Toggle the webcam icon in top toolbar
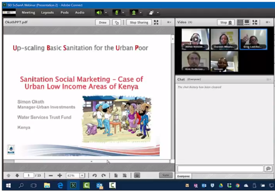The width and height of the screenshot is (275, 192). click(134, 13)
